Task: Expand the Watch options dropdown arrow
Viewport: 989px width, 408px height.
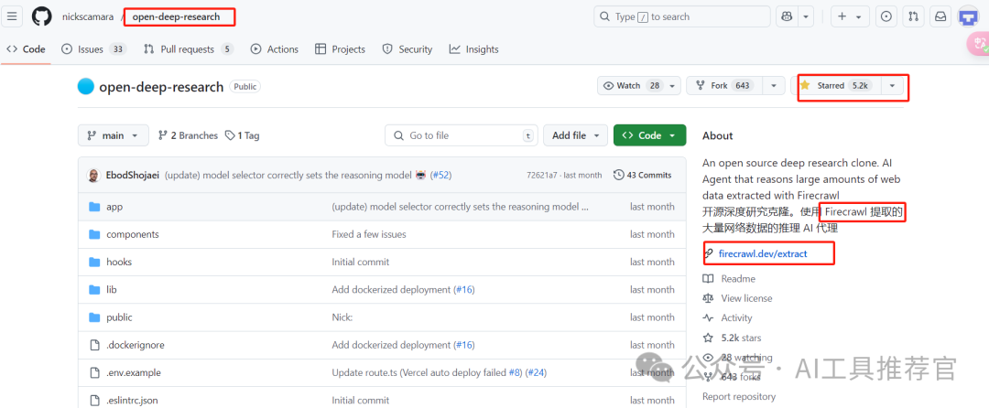Action: click(674, 86)
